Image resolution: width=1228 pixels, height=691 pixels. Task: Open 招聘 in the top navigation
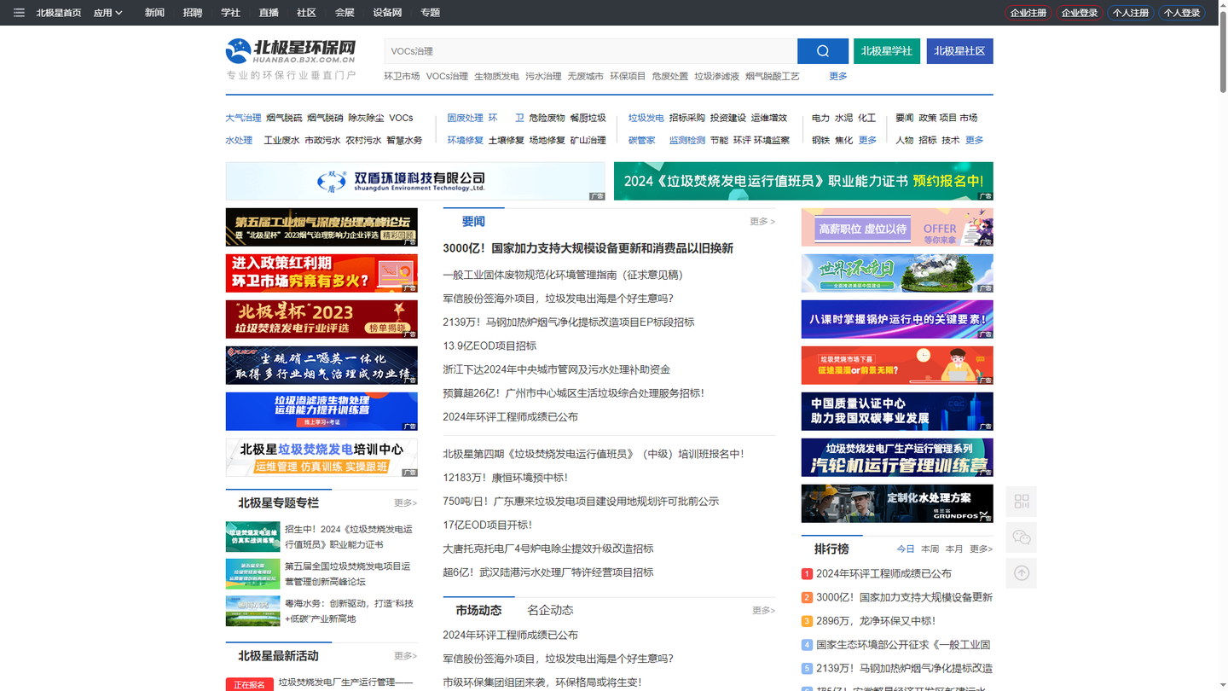click(193, 13)
